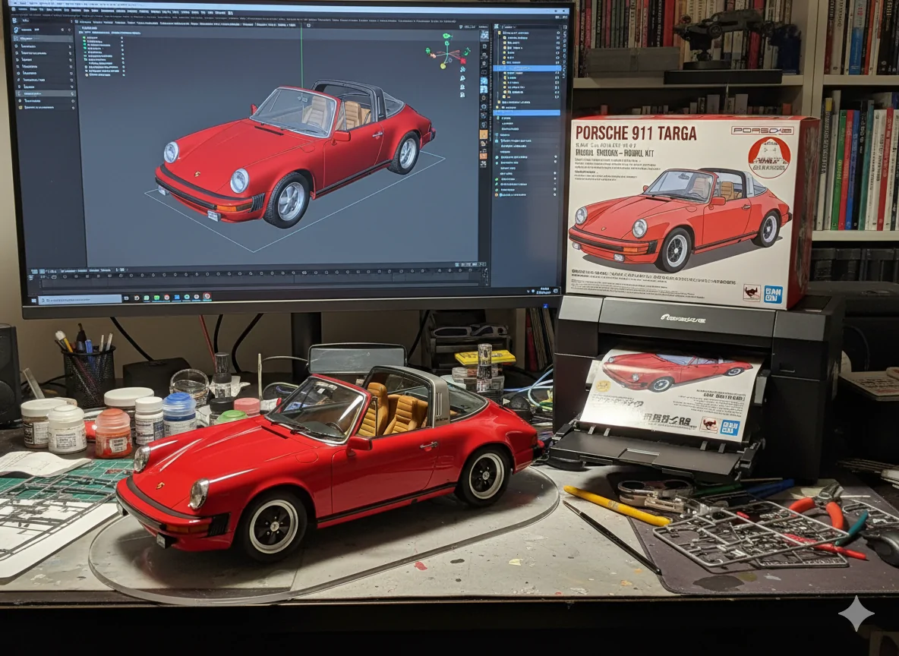This screenshot has height=656, width=899.
Task: Select upper highlighted row in the left sidebar
Action: [43, 39]
